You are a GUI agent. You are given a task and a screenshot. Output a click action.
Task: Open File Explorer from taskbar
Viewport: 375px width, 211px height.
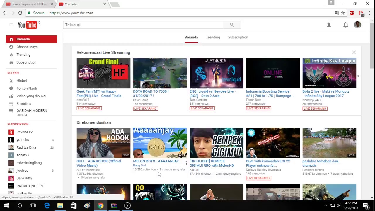pyautogui.click(x=60, y=206)
